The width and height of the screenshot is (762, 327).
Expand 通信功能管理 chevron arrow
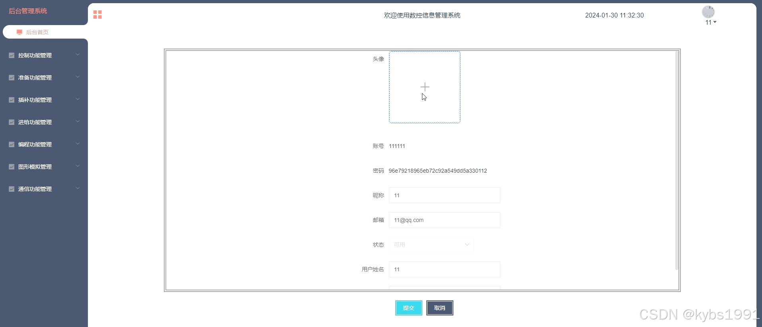coord(78,189)
